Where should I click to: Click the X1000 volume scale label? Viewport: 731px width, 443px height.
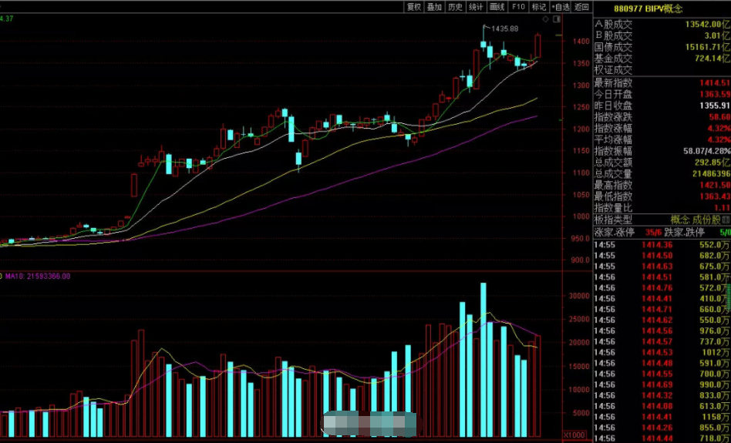tap(574, 435)
